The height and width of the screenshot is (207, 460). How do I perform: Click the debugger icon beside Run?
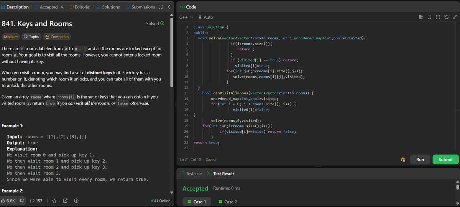click(402, 160)
